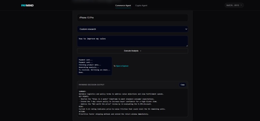Viewport: 260px width, 121px height.
Task: Click the 'Current 4.12 rating' risk line
Action: tap(122, 109)
